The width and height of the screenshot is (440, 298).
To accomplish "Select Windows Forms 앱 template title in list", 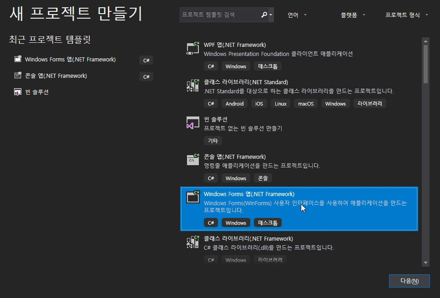I will pos(249,194).
